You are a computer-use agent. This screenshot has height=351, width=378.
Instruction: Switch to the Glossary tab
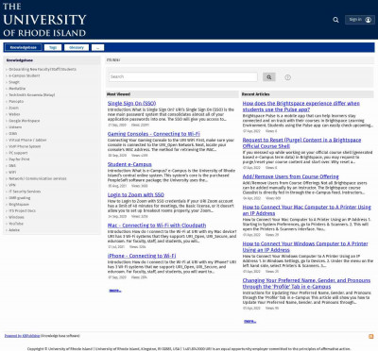77,47
